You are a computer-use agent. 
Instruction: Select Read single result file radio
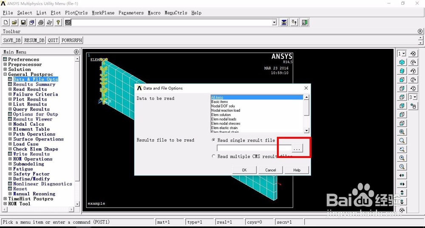click(x=214, y=140)
